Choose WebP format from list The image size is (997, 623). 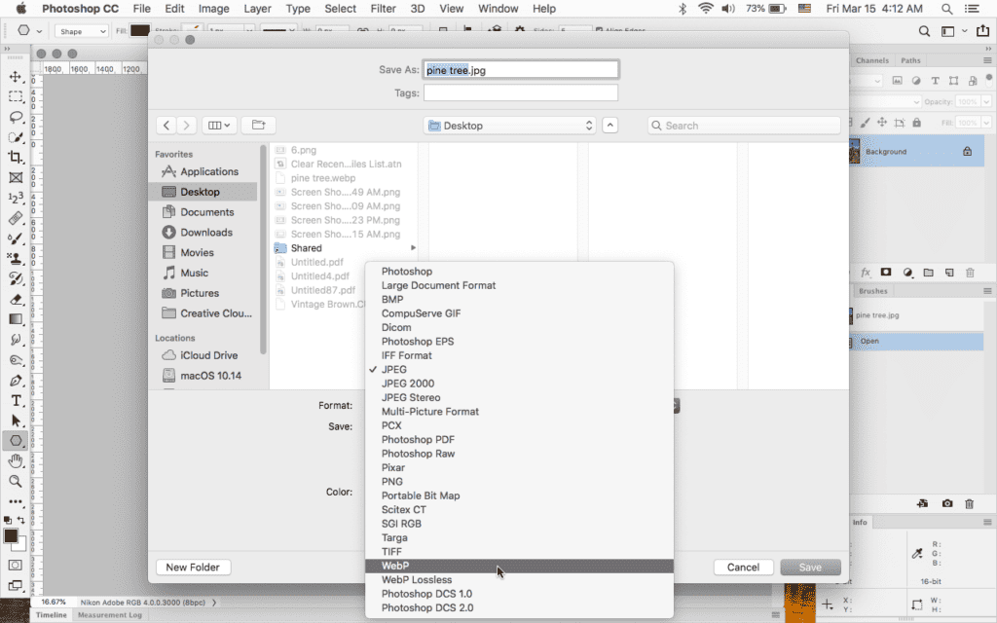tap(520, 566)
